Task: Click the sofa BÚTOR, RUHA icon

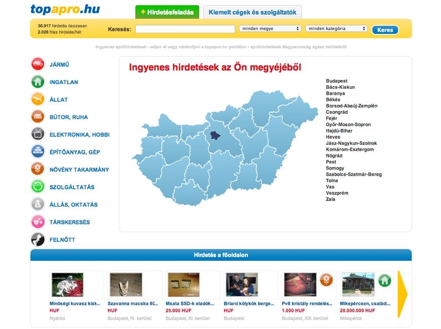Action: point(38,117)
